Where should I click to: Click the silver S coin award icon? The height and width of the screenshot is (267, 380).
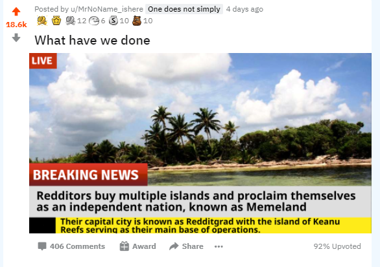click(x=113, y=21)
